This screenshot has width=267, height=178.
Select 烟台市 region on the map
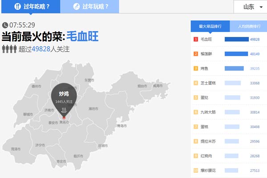click(142, 86)
